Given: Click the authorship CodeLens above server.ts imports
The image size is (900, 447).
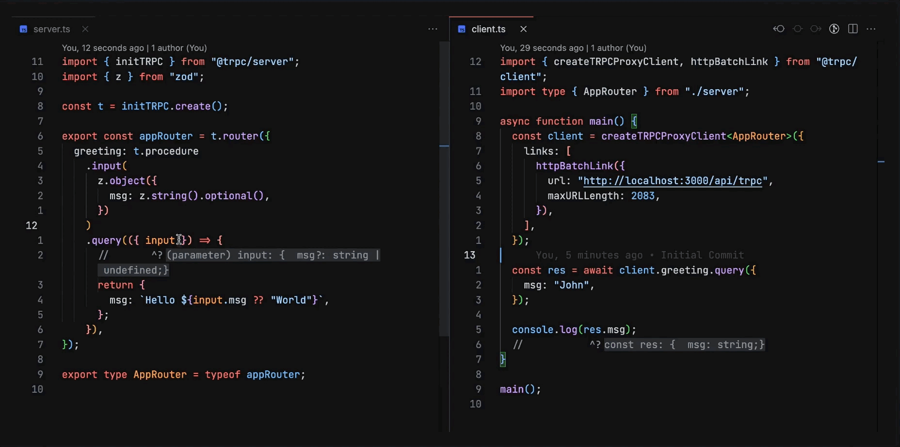Looking at the screenshot, I should tap(133, 48).
